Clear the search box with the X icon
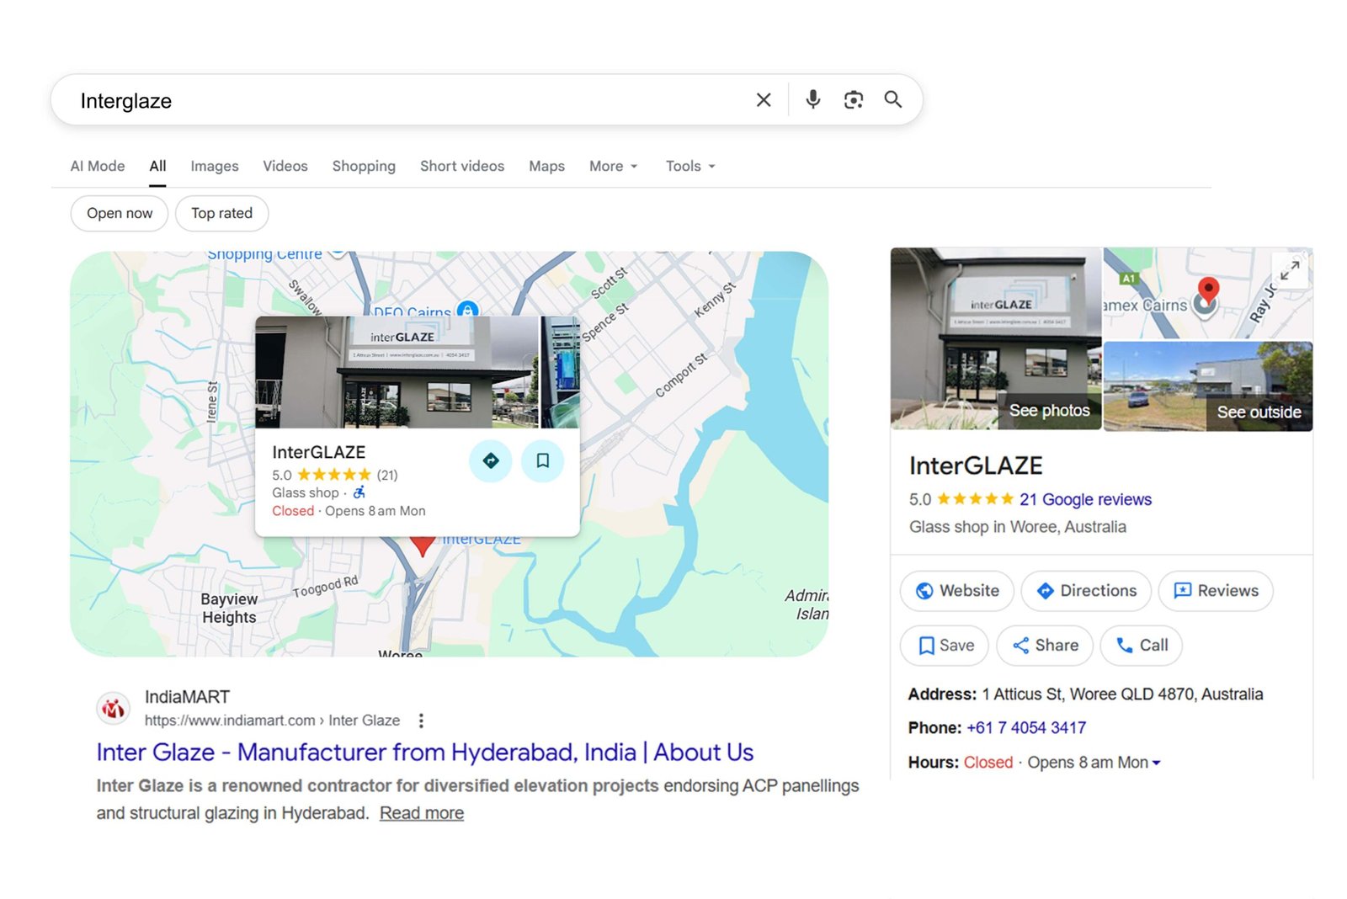The height and width of the screenshot is (899, 1347). pos(763,99)
